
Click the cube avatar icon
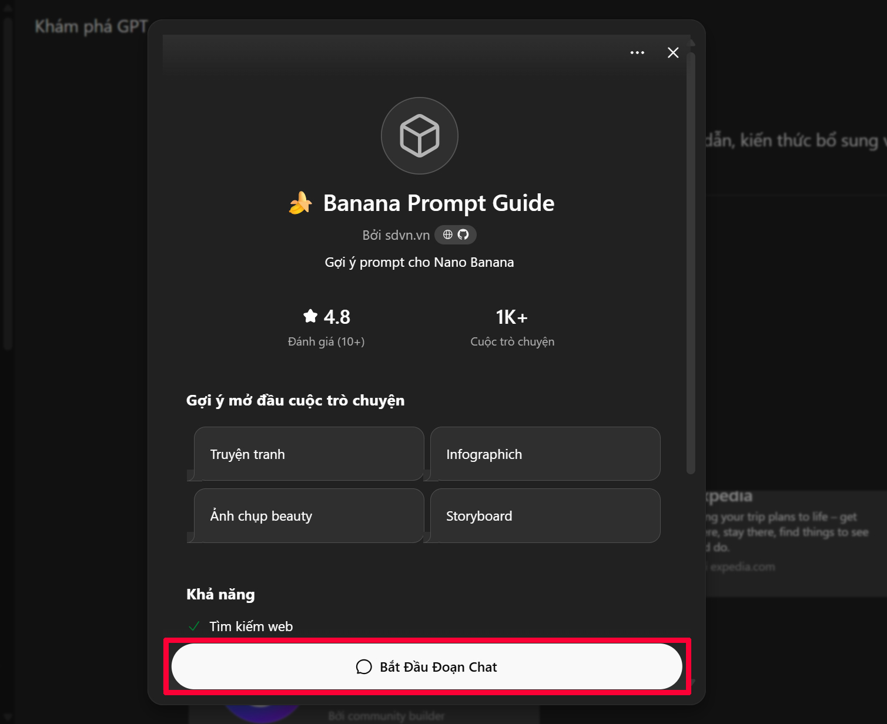click(x=419, y=136)
